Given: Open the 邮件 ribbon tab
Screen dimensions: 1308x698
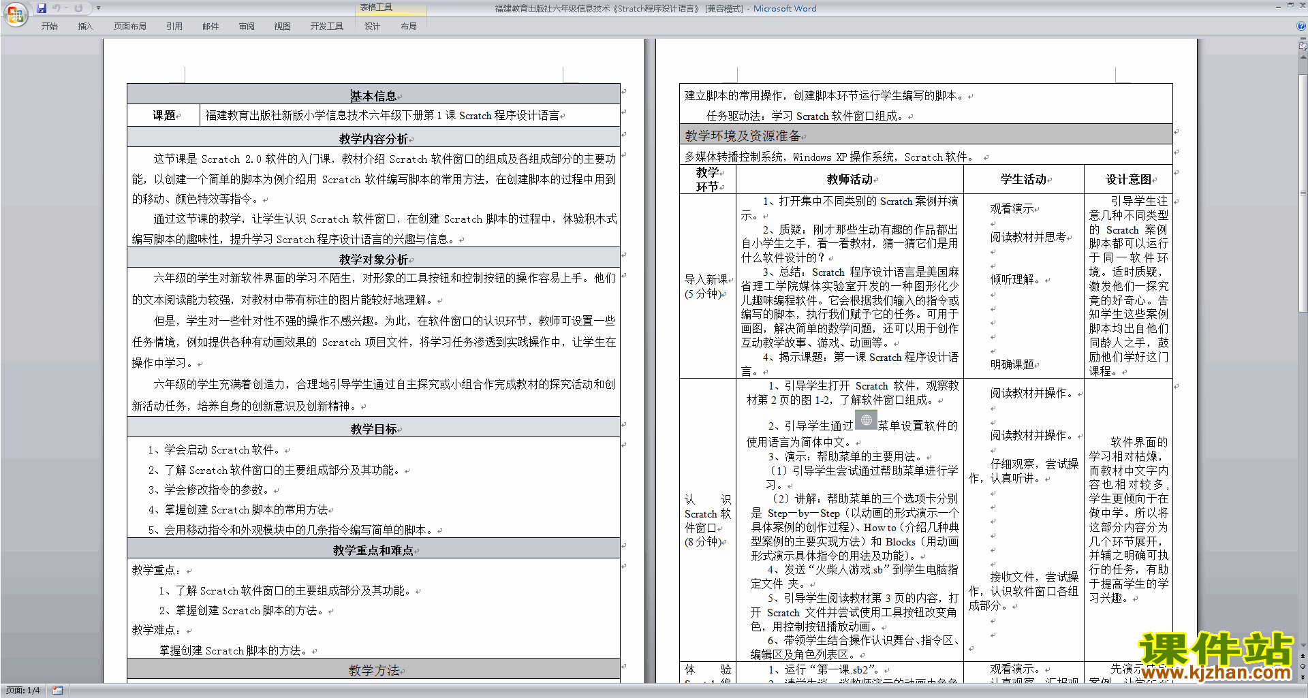Looking at the screenshot, I should click(211, 26).
